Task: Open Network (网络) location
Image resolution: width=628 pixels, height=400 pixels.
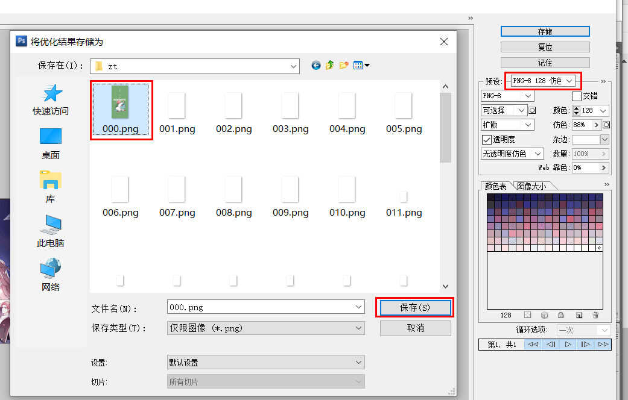Action: coord(51,275)
